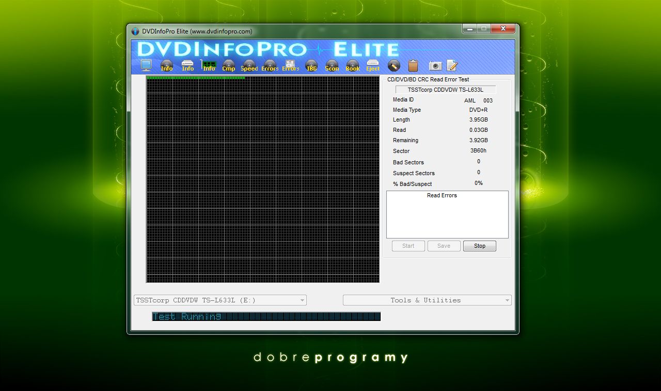Open the IBG graph tool
The height and width of the screenshot is (391, 661).
point(311,65)
